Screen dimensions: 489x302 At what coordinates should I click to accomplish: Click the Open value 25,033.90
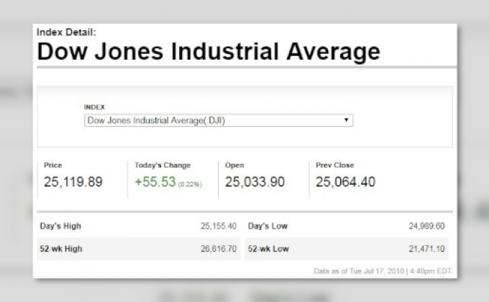click(x=254, y=182)
